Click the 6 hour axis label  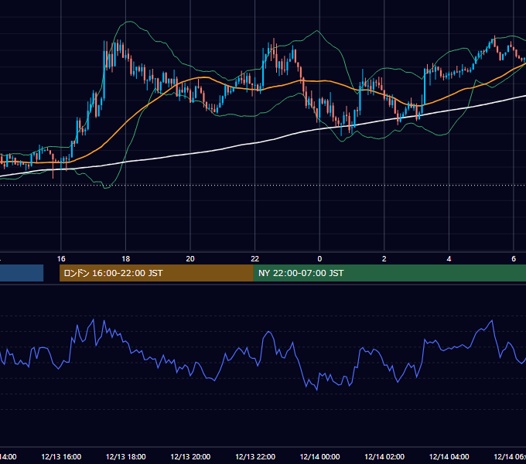pyautogui.click(x=514, y=259)
